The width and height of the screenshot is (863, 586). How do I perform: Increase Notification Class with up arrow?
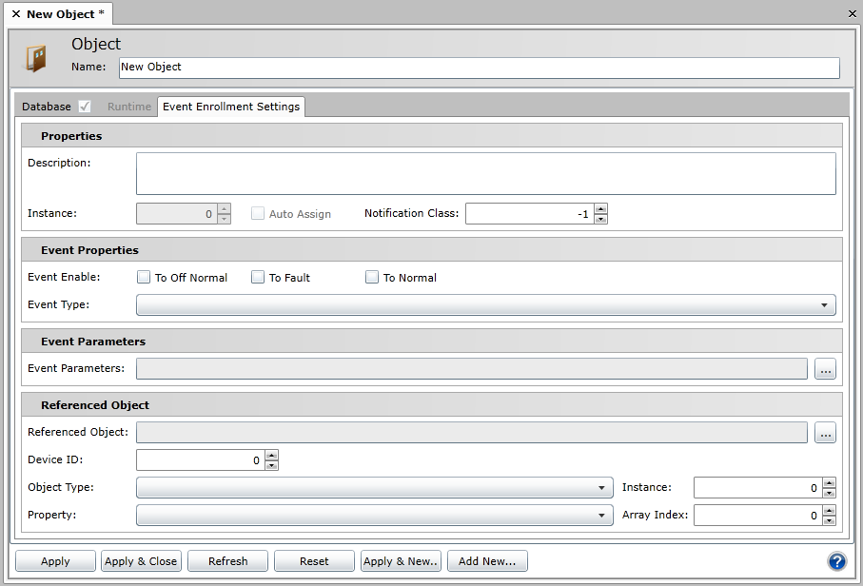(x=600, y=208)
